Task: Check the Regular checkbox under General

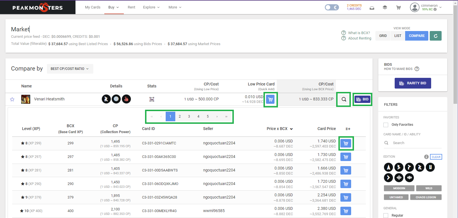Action: click(x=386, y=215)
